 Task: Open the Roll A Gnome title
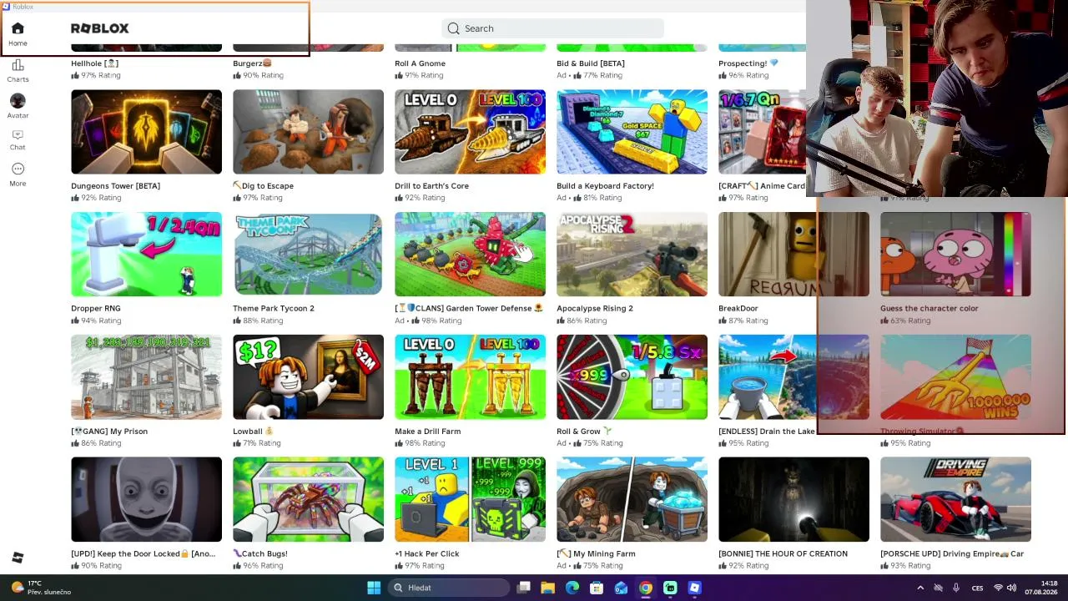point(420,63)
